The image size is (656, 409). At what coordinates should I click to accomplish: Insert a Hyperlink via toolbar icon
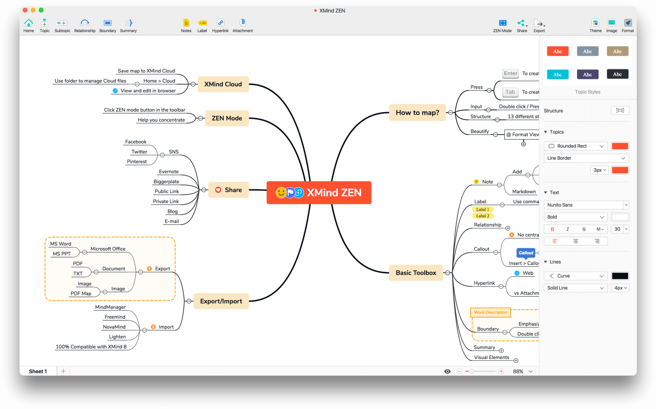tap(220, 23)
